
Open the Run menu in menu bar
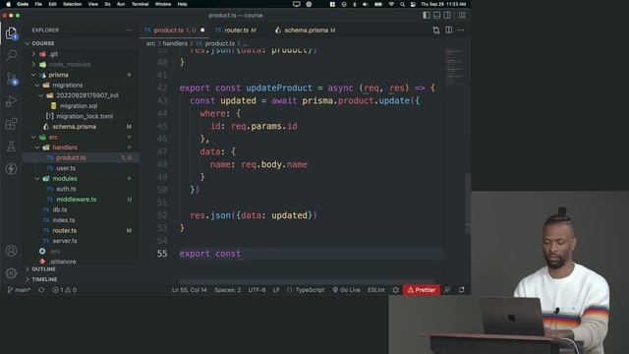click(x=121, y=4)
